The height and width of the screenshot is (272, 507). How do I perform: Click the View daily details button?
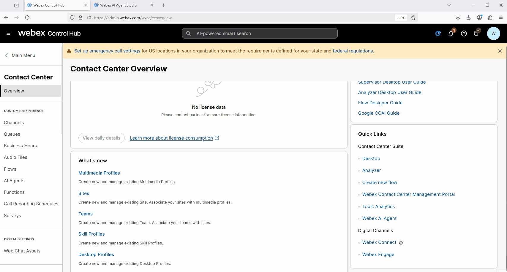(x=102, y=138)
